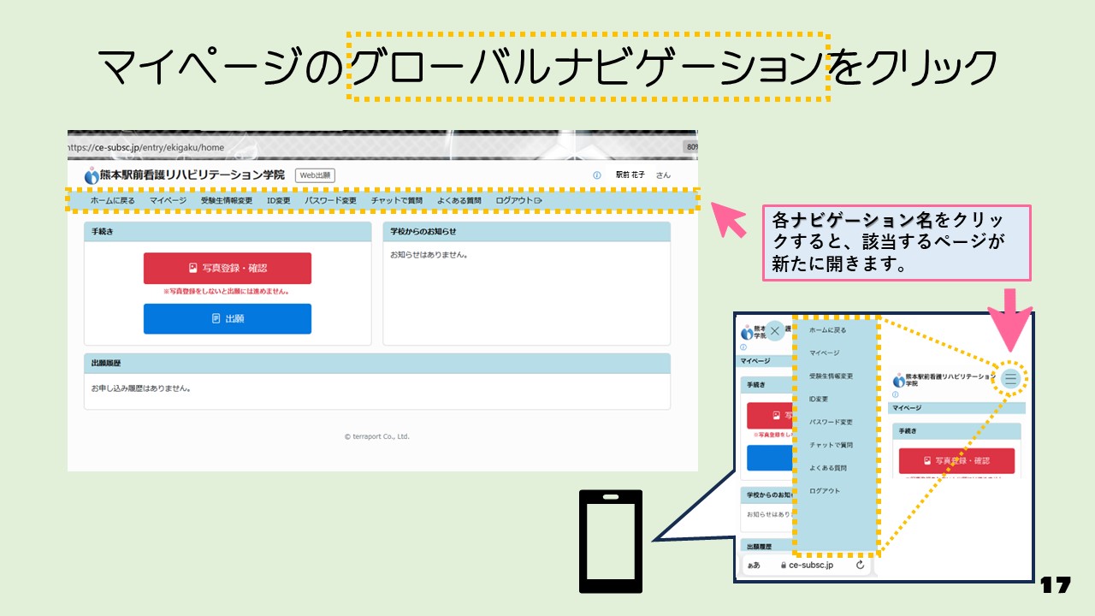
Task: Open マイページ in the desktop navigation bar
Action: pos(168,201)
